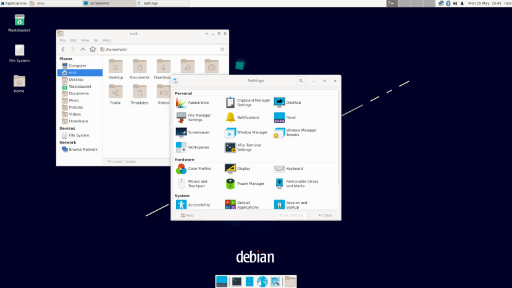Select rock home in Places sidebar
Screen dimensions: 512x288
tap(80, 72)
